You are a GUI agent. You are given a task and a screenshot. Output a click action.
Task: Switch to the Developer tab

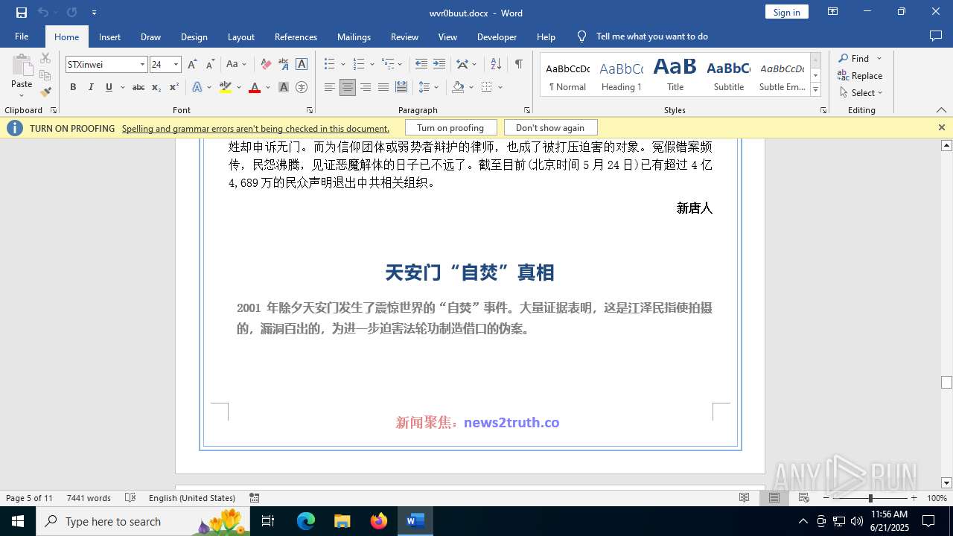pos(497,36)
